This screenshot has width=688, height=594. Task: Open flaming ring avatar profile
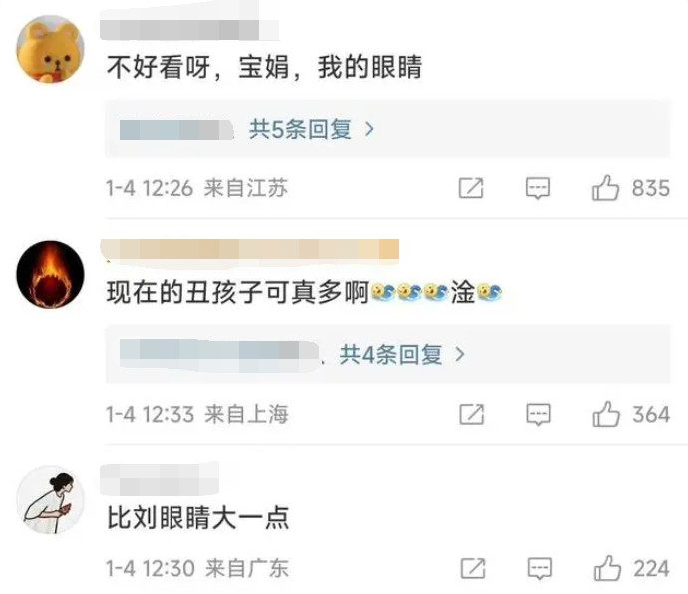coord(50,274)
